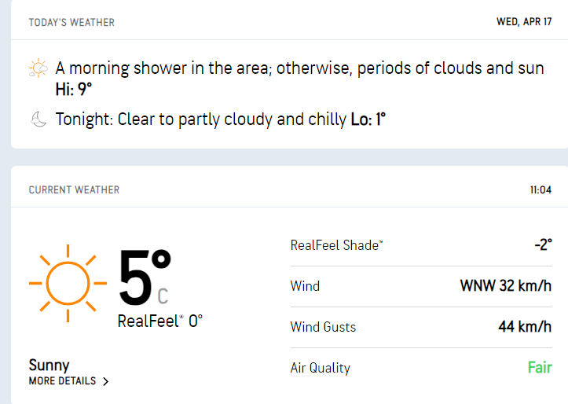The height and width of the screenshot is (404, 568).
Task: Click the WNW 32 km/h wind value
Action: [x=505, y=286]
